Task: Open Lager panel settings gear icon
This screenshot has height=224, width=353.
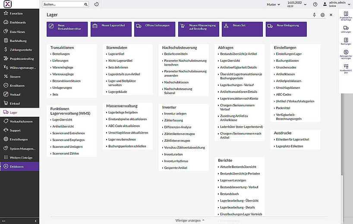Action: point(323,15)
